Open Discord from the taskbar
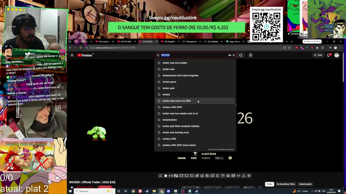Screen dimensions: 346x194 tap(168, 191)
